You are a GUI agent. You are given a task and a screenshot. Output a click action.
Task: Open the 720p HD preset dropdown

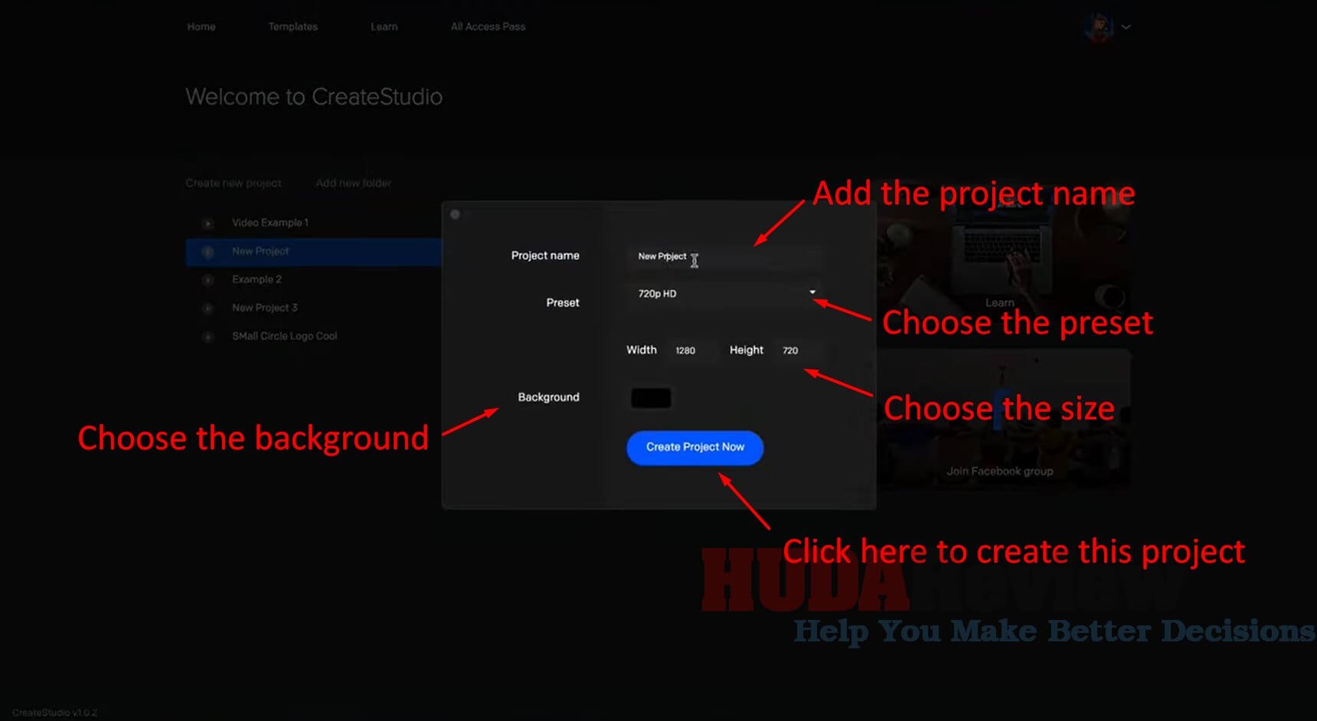click(x=724, y=293)
